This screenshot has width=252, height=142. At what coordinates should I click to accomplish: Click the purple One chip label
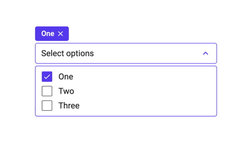(x=48, y=34)
